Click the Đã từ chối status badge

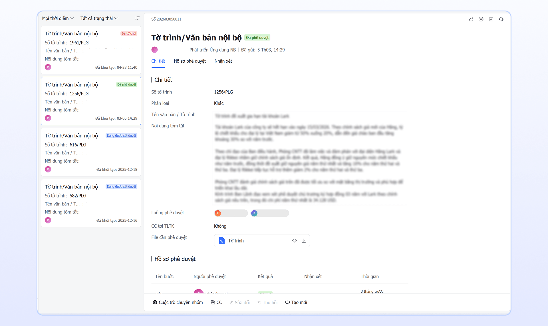click(129, 33)
